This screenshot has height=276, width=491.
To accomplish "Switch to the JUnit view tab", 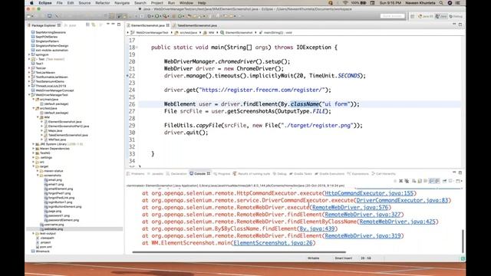I will pyautogui.click(x=71, y=25).
